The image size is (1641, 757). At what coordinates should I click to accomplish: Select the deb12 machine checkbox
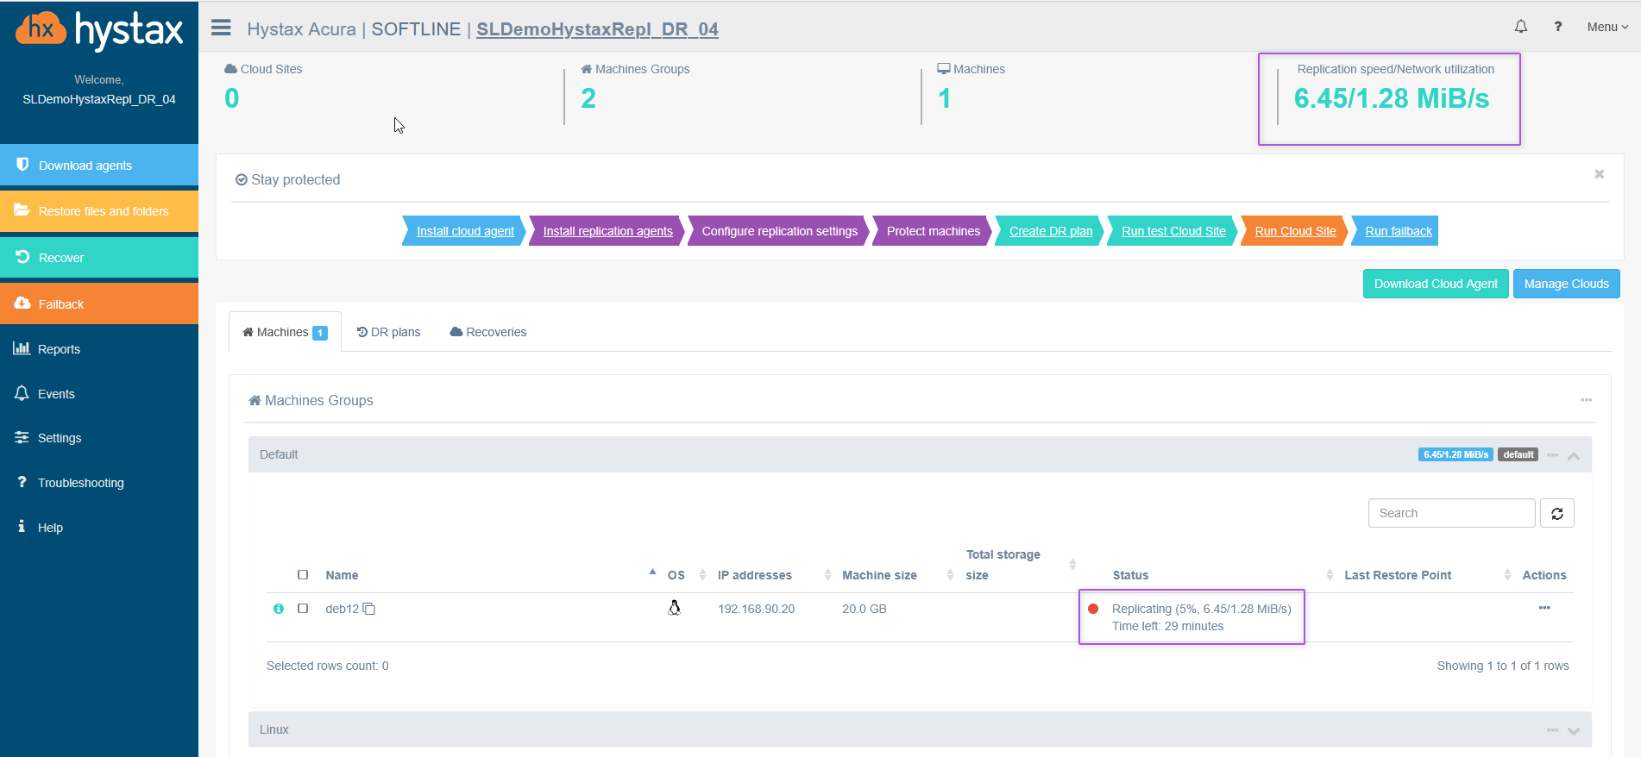click(x=303, y=609)
